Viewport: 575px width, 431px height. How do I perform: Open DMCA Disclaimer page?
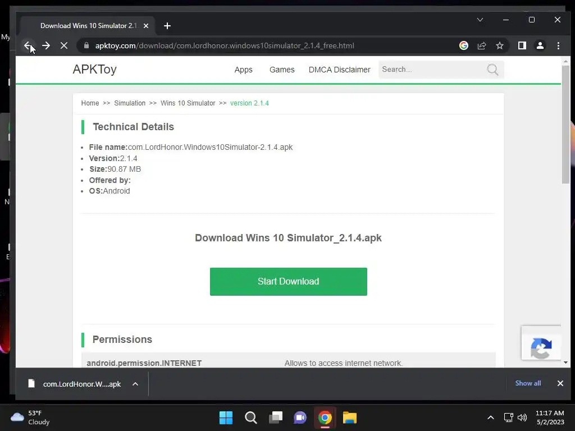click(x=340, y=70)
